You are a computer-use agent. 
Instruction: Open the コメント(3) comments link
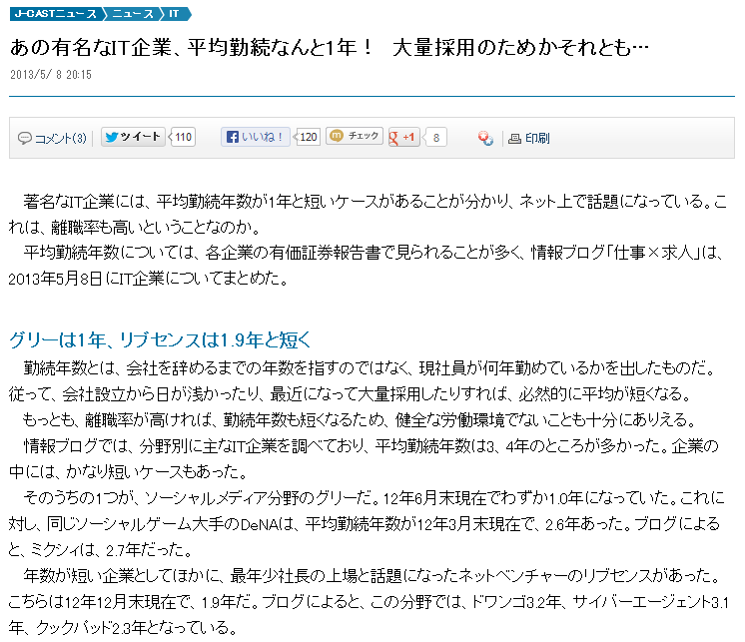(60, 138)
